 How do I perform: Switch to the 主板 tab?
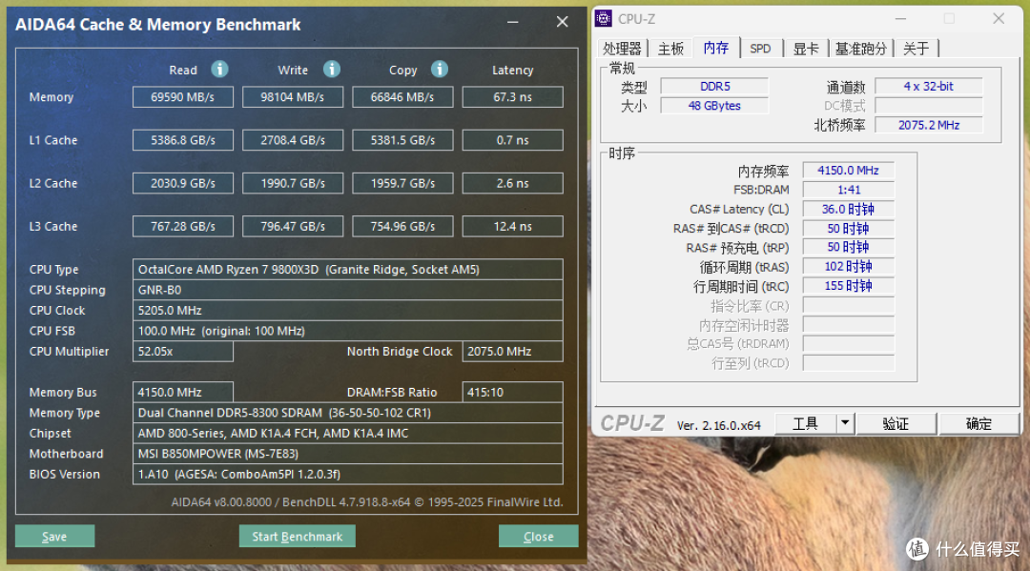click(669, 47)
